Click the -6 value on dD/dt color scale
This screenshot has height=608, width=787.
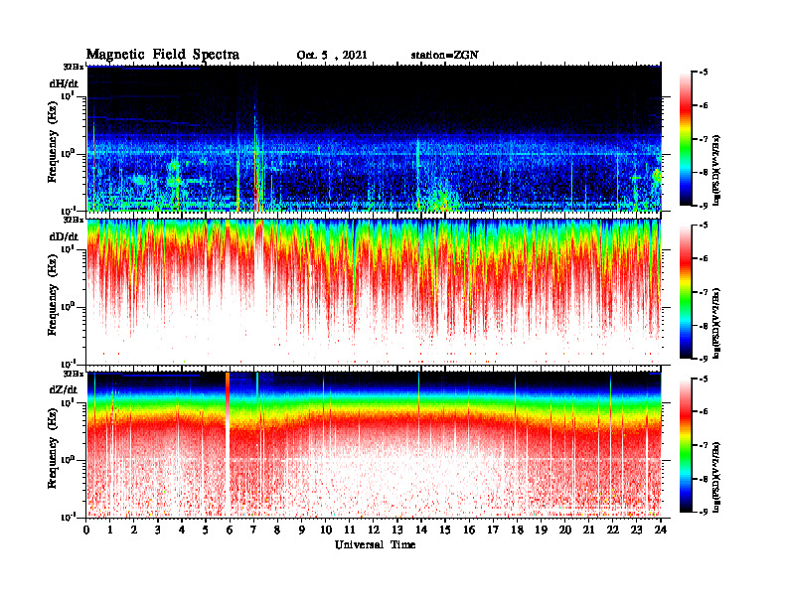pyautogui.click(x=704, y=258)
